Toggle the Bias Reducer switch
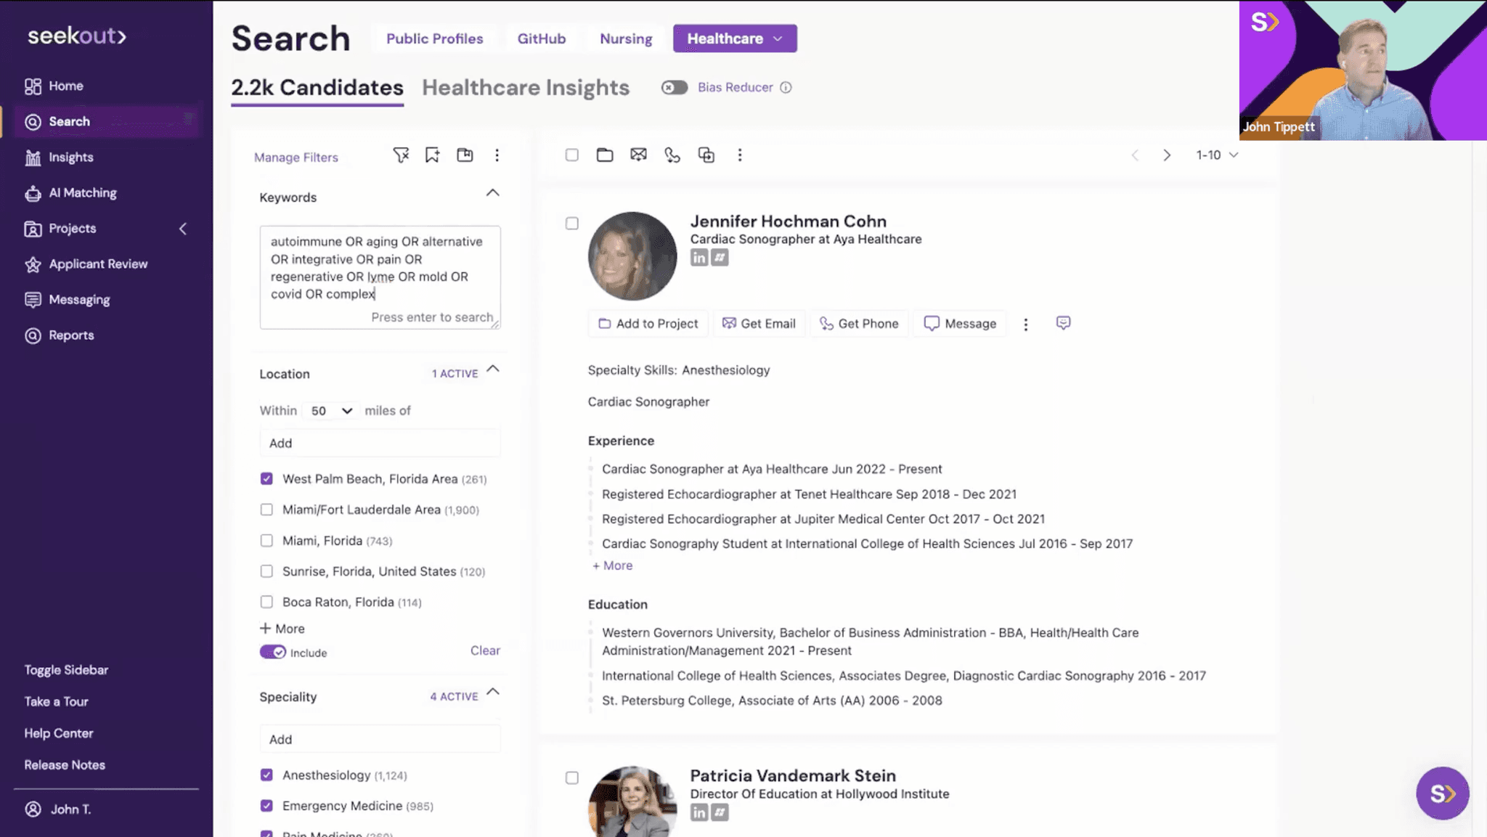The width and height of the screenshot is (1487, 837). tap(674, 87)
